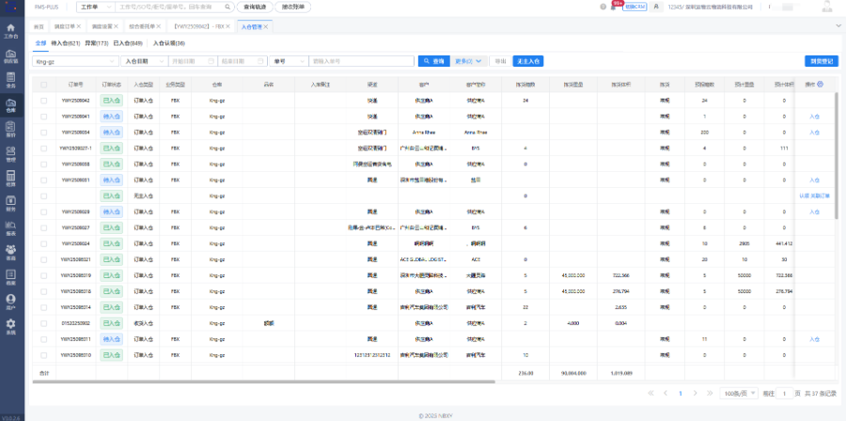Click the blue 查询 search button
846x421 pixels.
click(x=433, y=61)
